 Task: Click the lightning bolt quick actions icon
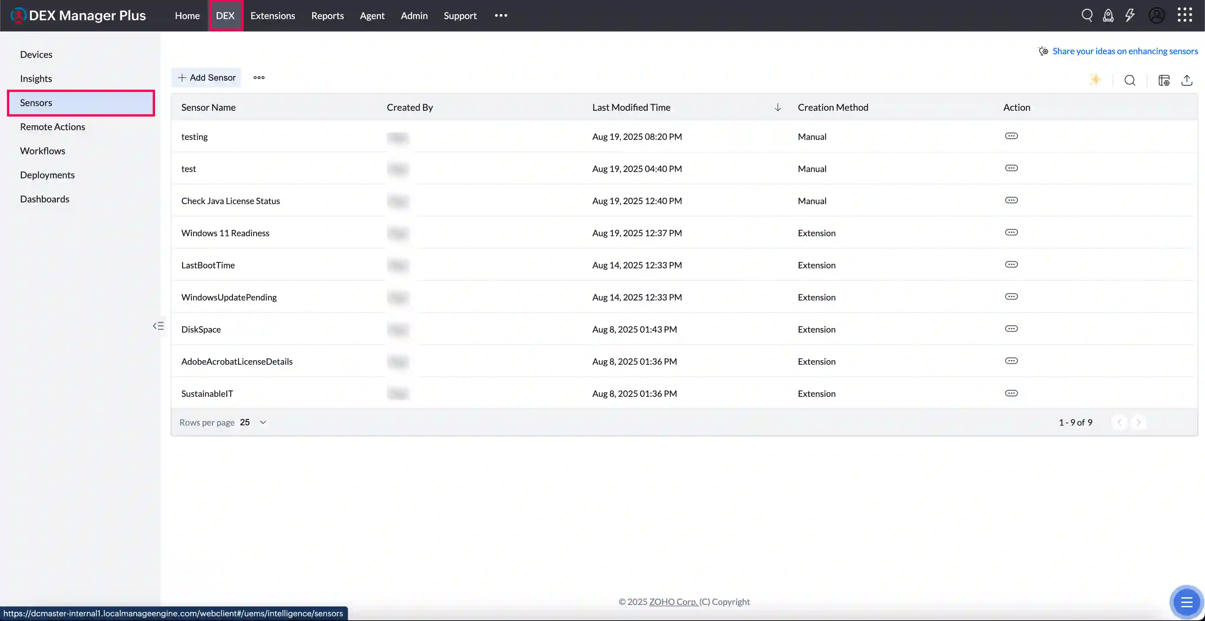point(1130,15)
